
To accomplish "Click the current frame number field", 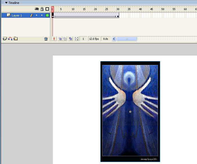I will click(83, 39).
